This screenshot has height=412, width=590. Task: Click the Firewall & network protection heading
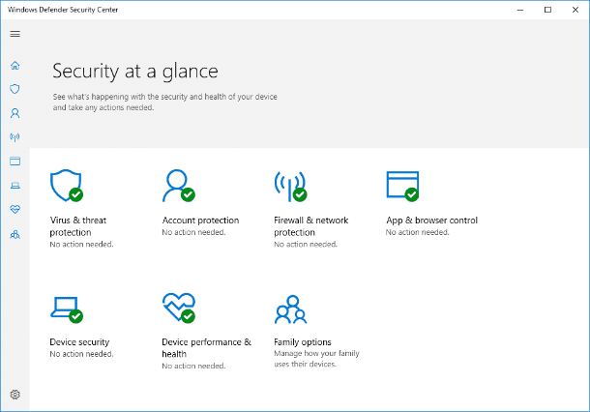310,226
